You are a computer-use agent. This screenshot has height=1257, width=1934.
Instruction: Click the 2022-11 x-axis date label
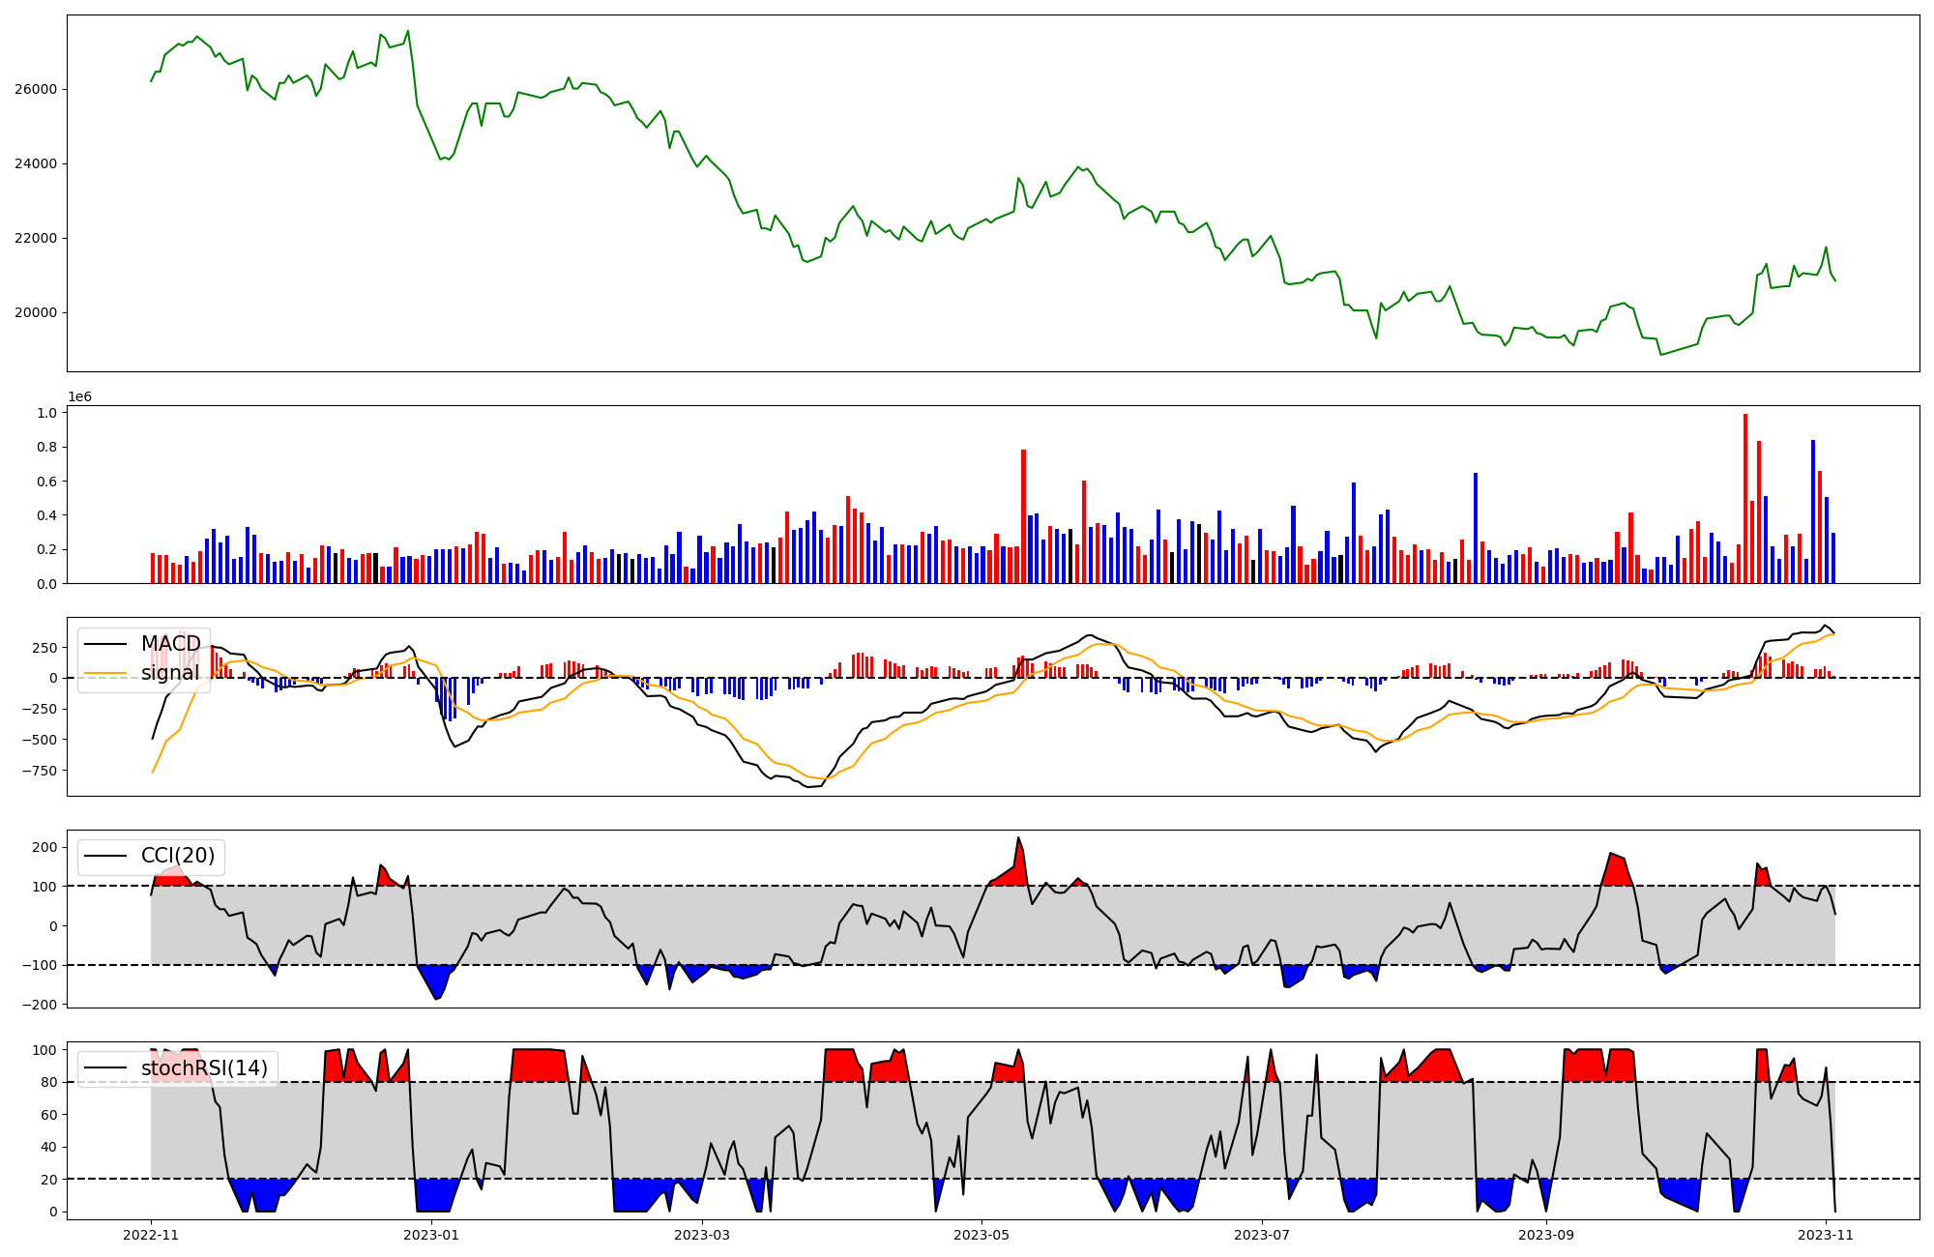tap(151, 1235)
